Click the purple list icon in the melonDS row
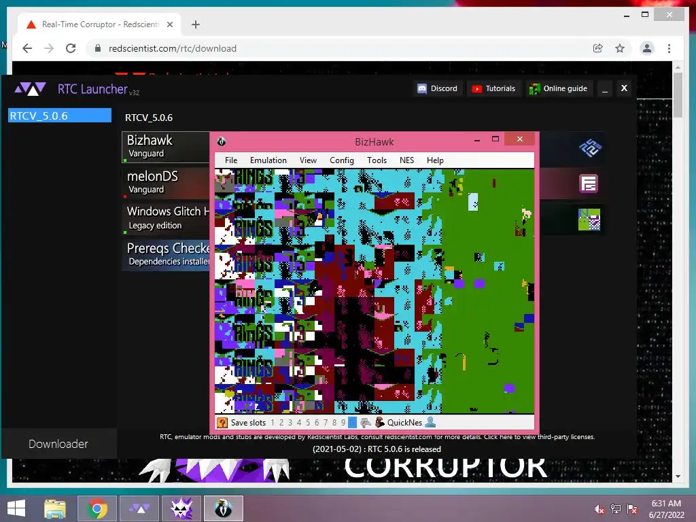 click(589, 184)
